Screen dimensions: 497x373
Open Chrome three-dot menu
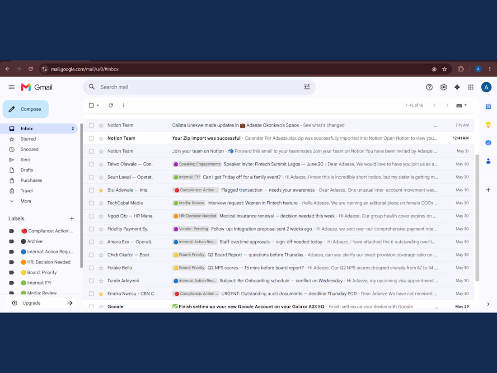click(490, 69)
